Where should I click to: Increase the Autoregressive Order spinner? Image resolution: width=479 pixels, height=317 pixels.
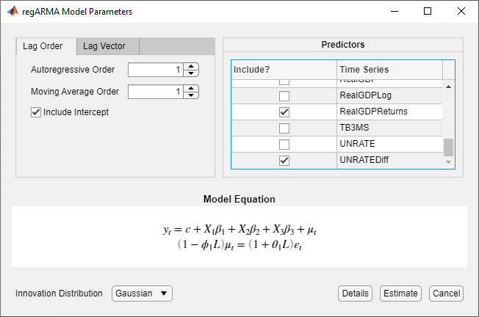(x=191, y=67)
